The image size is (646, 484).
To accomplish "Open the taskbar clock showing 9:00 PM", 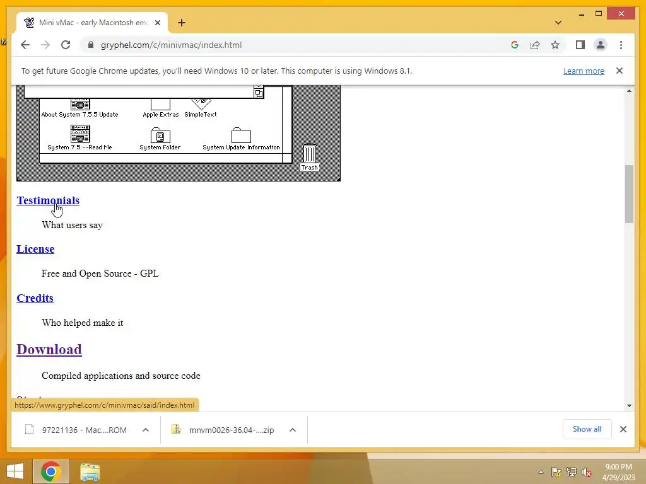I will point(618,472).
